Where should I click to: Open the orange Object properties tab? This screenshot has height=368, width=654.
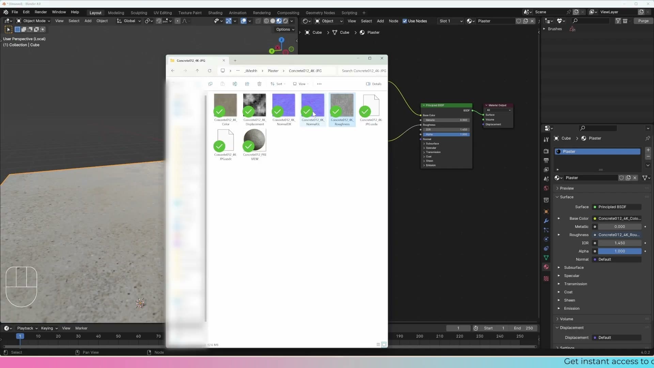(546, 212)
